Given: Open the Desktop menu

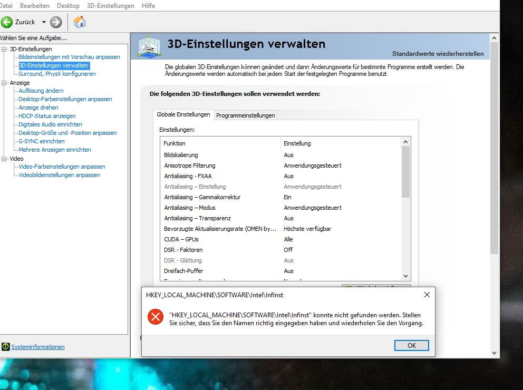Looking at the screenshot, I should pyautogui.click(x=68, y=6).
